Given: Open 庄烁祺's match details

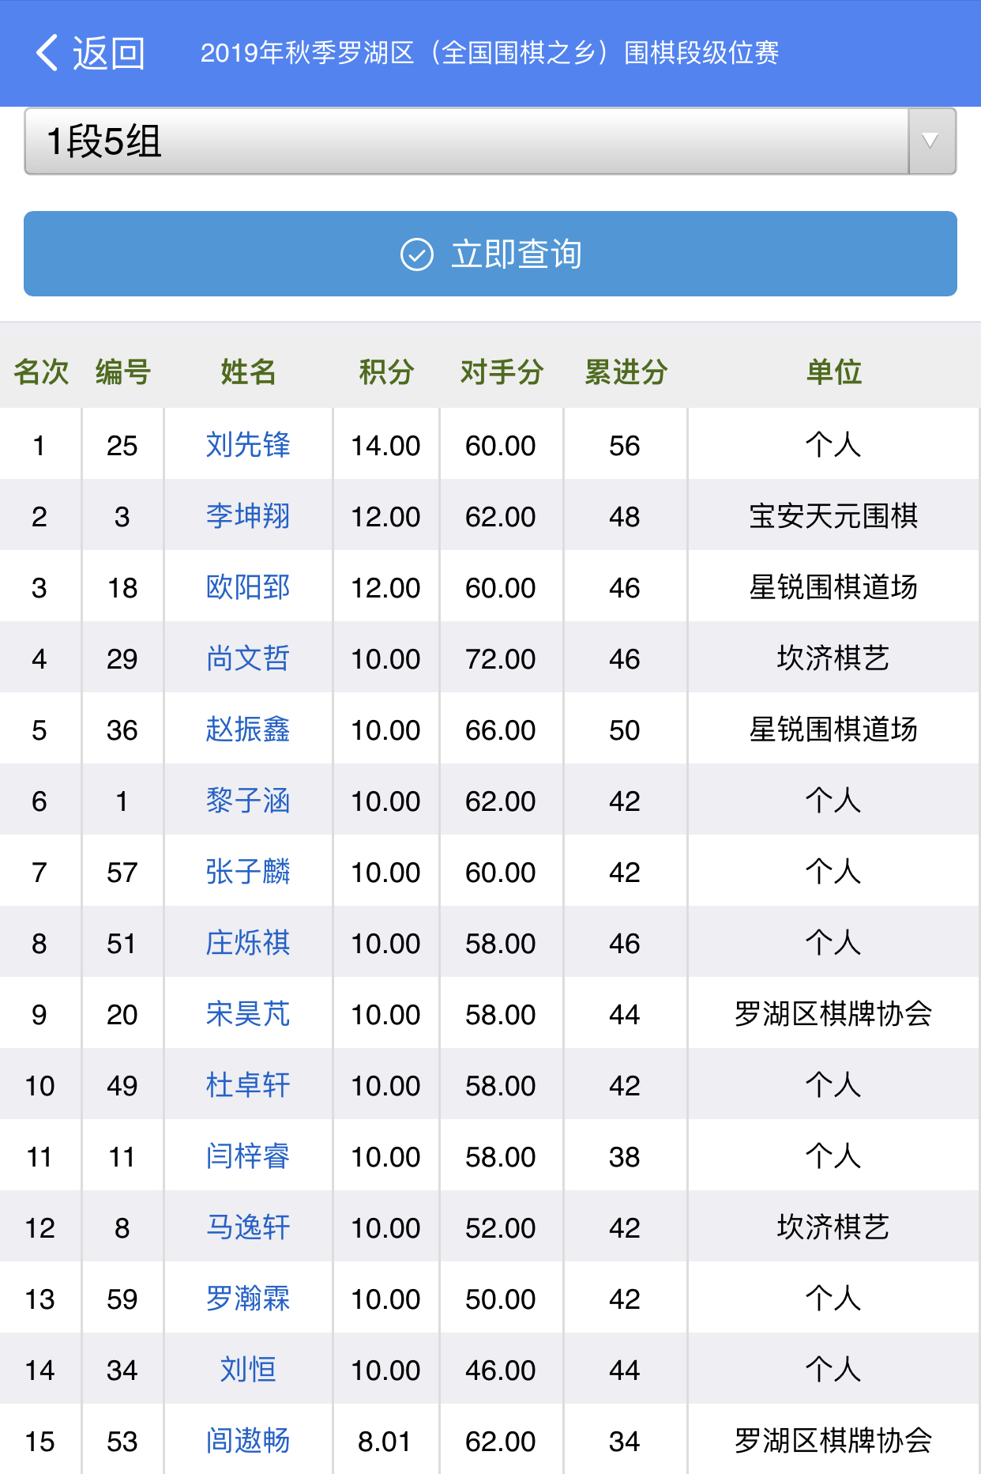Looking at the screenshot, I should [248, 943].
